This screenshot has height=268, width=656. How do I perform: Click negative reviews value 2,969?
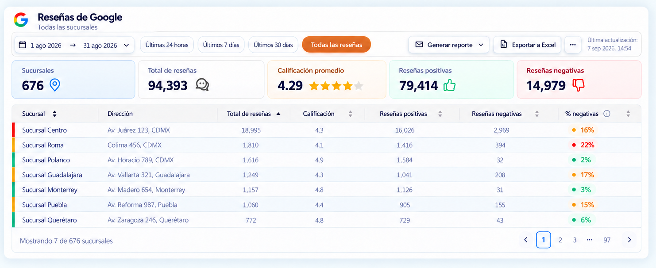(502, 130)
